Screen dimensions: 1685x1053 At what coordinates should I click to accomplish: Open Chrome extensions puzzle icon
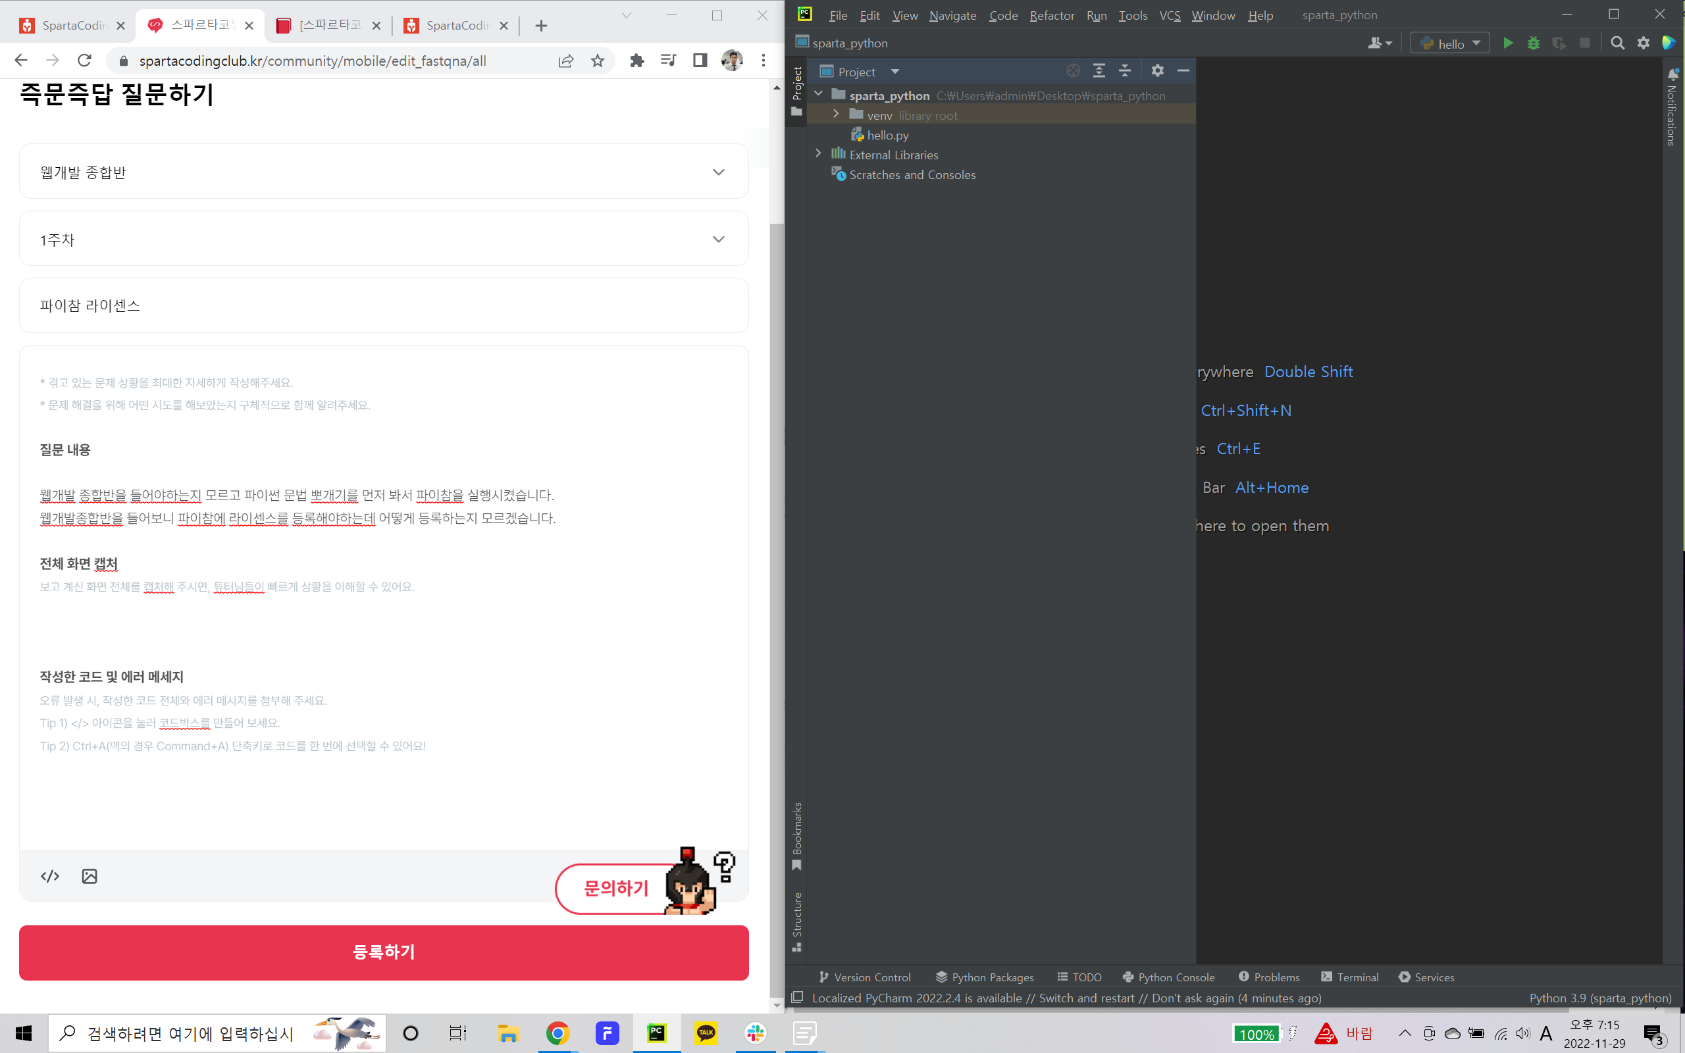636,61
